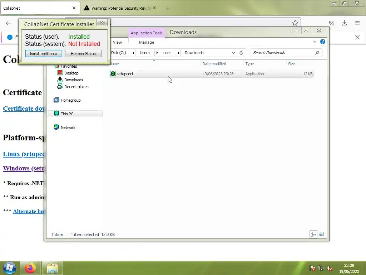
Task: Switch to the CollabNet browser tab
Action: click(40, 8)
